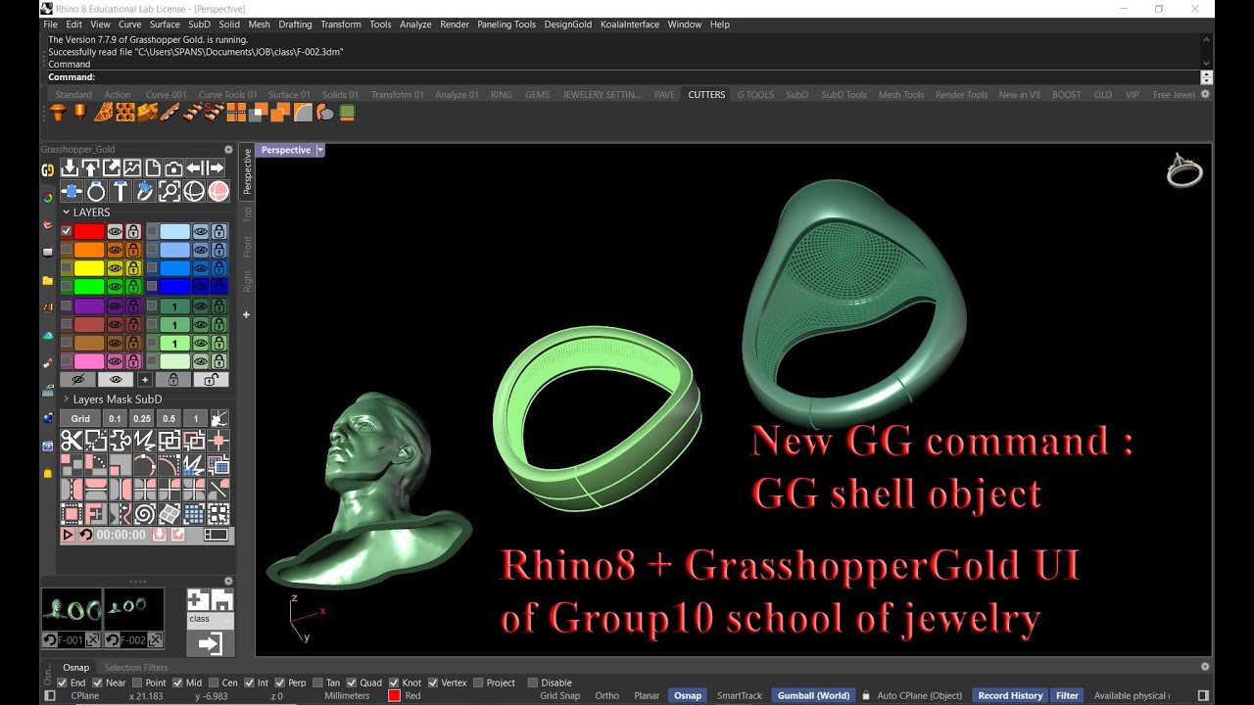Click the bright blue layer color swatch
This screenshot has width=1254, height=705.
(174, 267)
